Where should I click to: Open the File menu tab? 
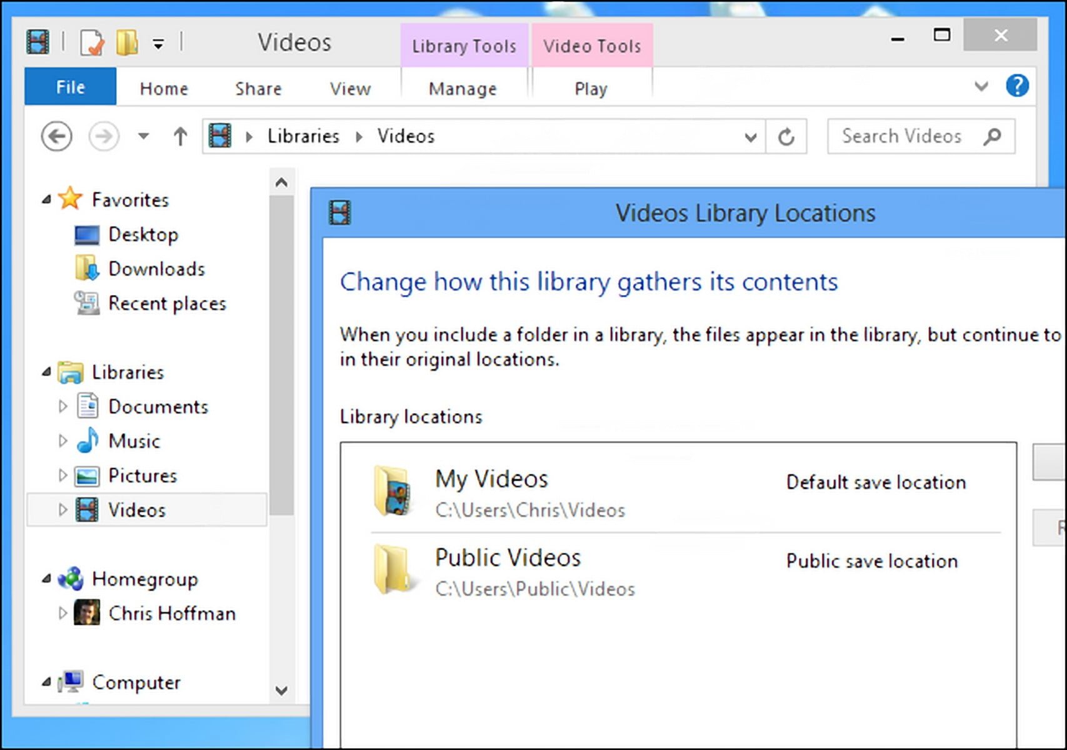tap(70, 87)
